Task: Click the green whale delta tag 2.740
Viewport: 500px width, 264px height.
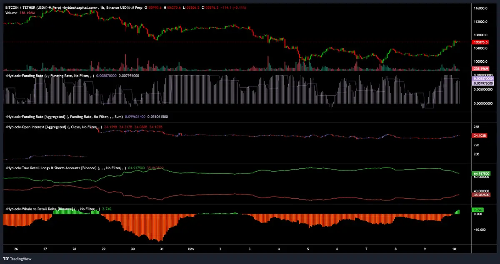Action: click(x=477, y=210)
